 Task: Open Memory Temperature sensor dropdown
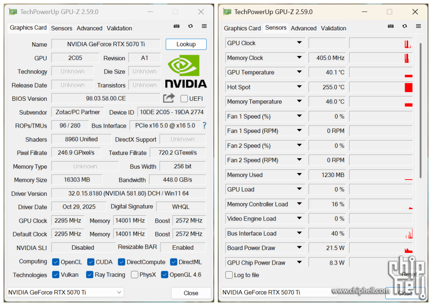[x=299, y=101]
